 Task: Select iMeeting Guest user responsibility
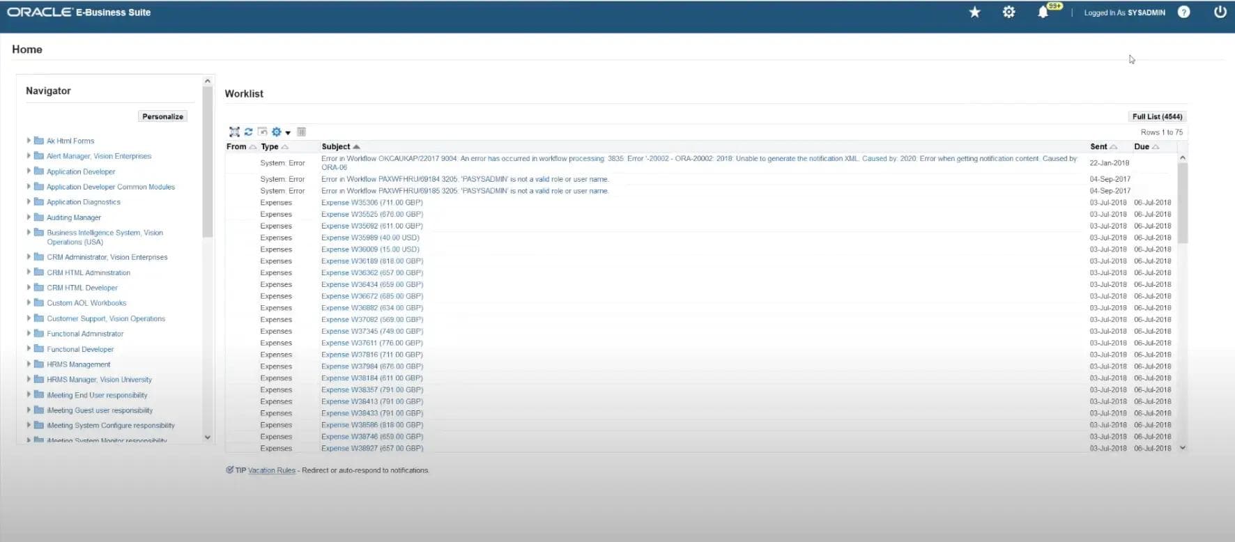(100, 410)
